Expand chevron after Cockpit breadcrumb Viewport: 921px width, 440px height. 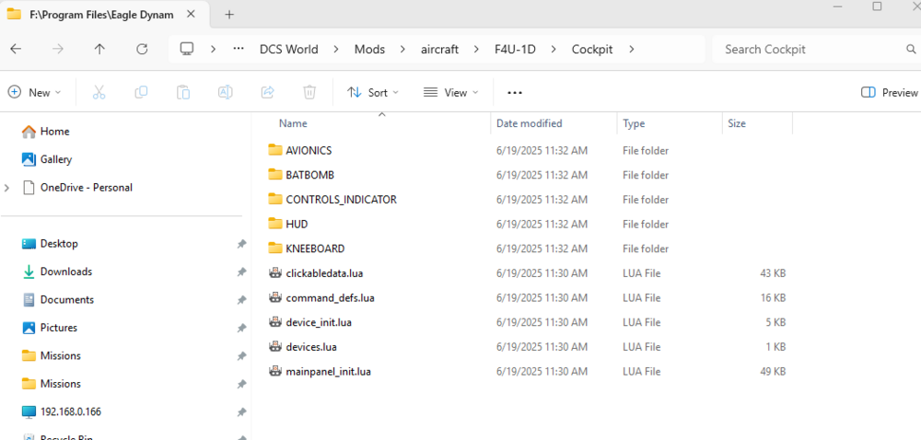(632, 50)
